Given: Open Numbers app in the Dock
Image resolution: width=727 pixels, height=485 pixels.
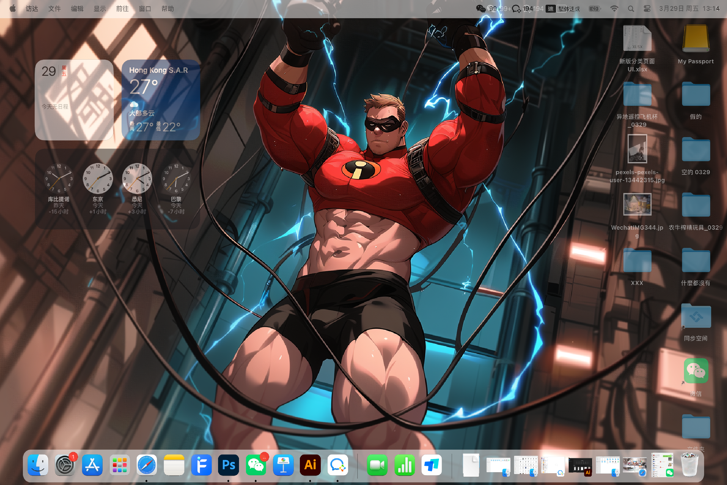Looking at the screenshot, I should [x=404, y=465].
